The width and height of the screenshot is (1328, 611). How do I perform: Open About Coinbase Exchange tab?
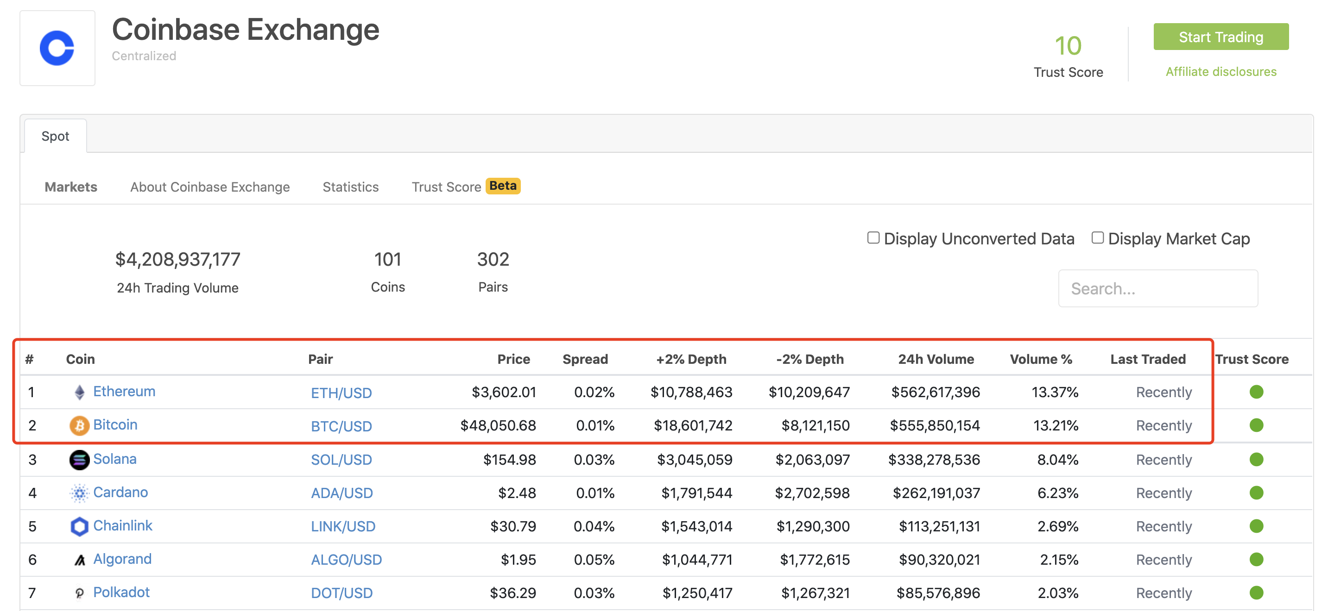(x=210, y=187)
